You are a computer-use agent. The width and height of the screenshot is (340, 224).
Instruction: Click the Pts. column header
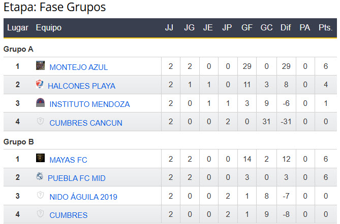coord(324,28)
